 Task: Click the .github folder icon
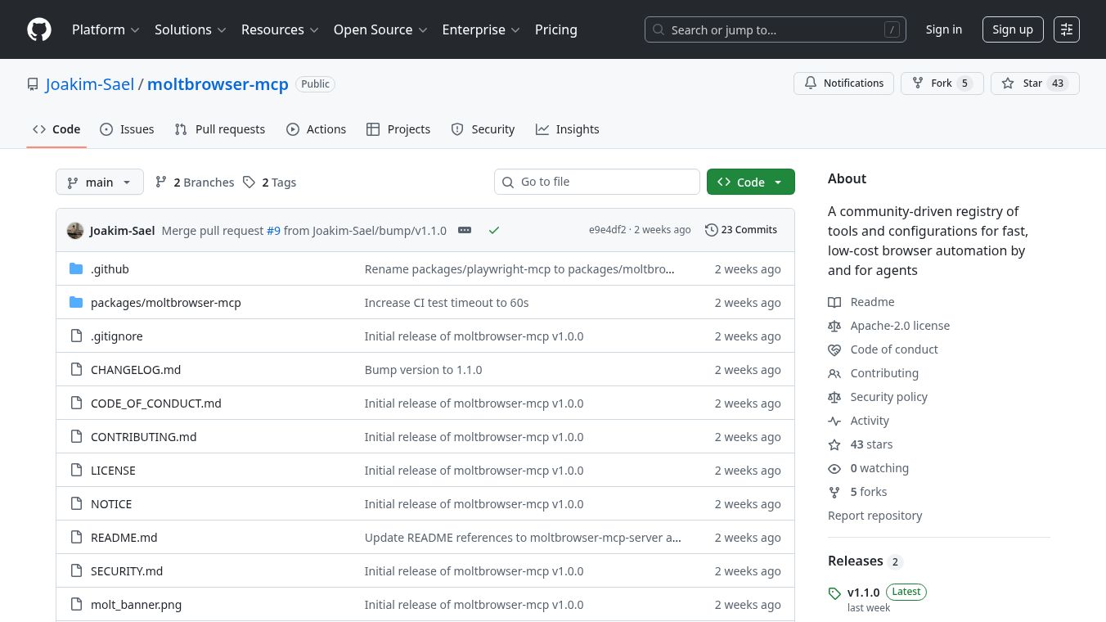[x=76, y=268]
